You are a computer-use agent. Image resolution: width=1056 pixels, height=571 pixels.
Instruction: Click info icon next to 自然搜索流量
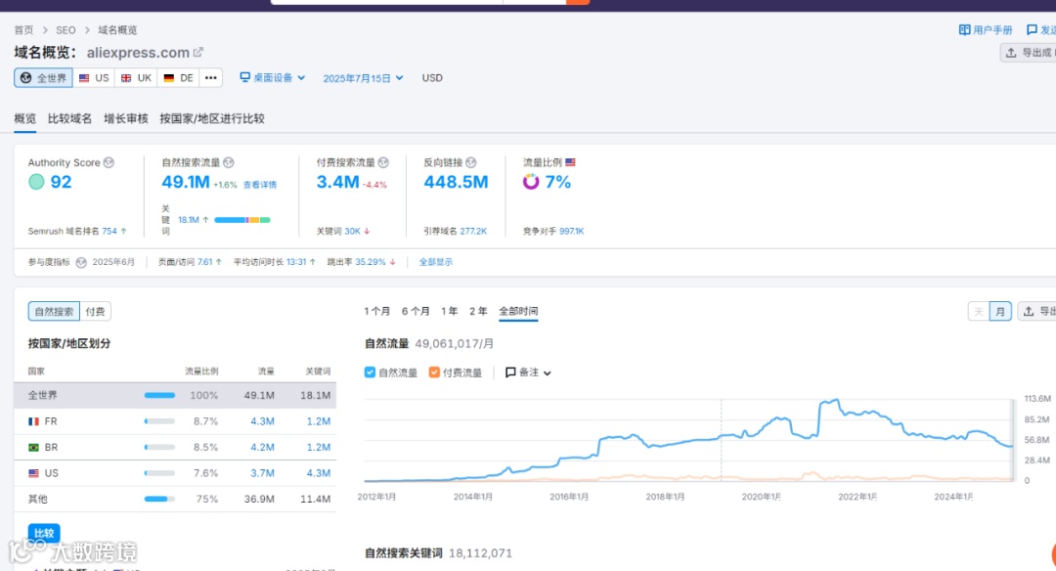[228, 162]
